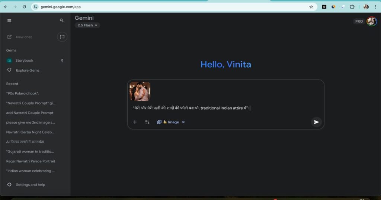Viewport: 381px width, 200px height.
Task: Open the Extensions puzzle icon
Action: coord(352,7)
